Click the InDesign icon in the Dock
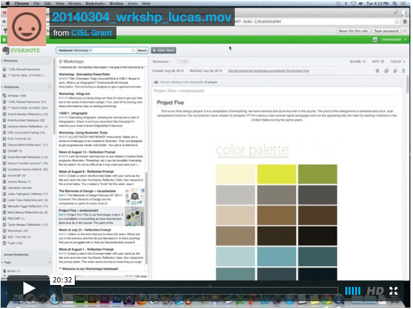Screen dimensions: 413x309 104,299
